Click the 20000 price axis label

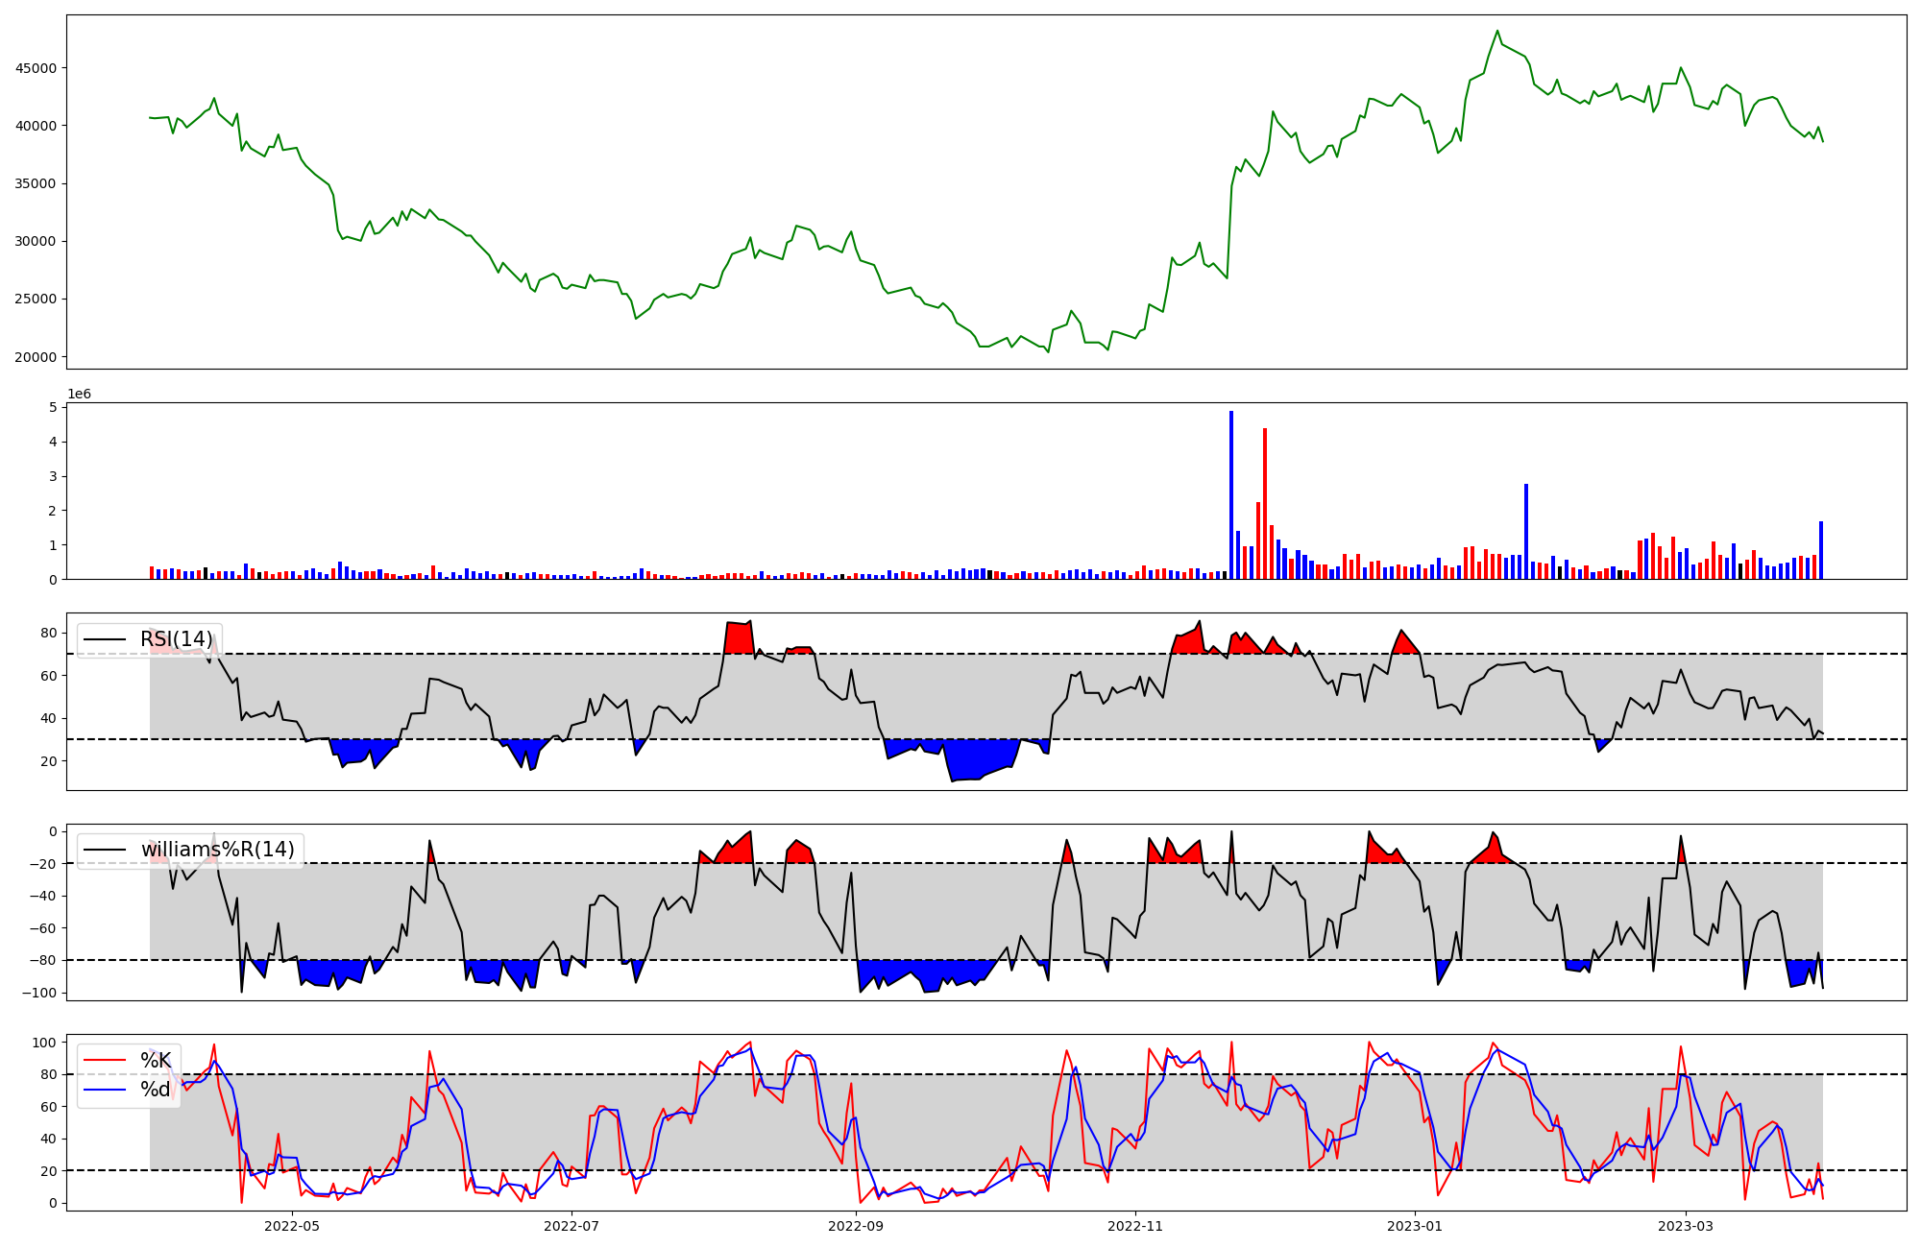click(x=36, y=357)
